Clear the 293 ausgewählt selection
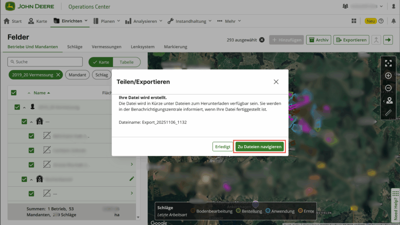This screenshot has width=400, height=225. (x=262, y=40)
